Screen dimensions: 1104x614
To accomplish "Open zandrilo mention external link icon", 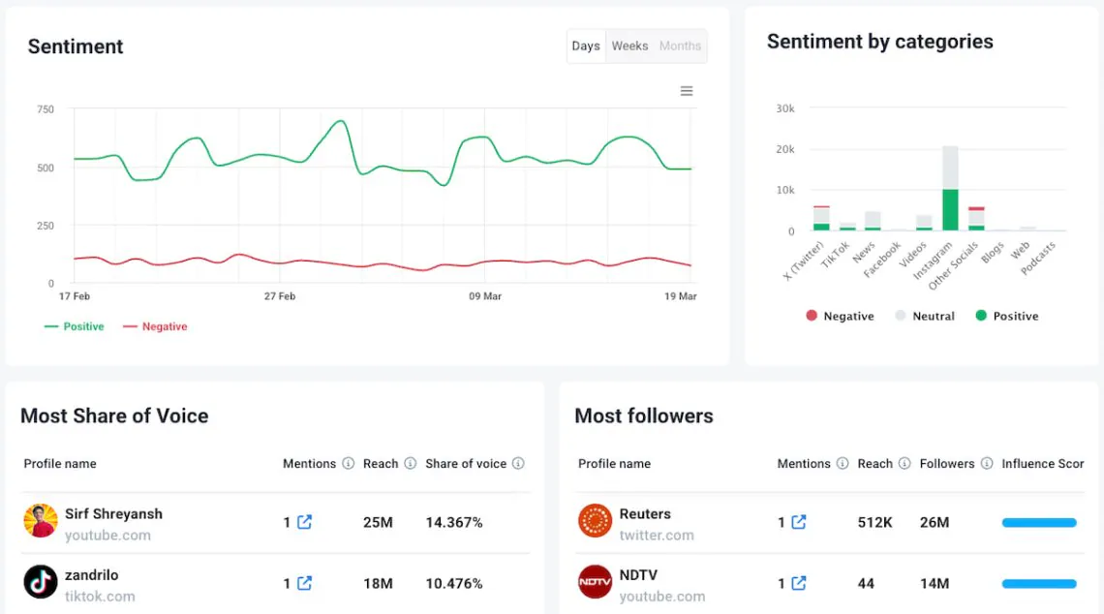I will coord(304,583).
